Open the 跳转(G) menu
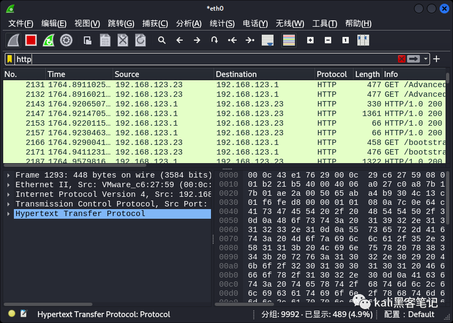 pos(121,24)
